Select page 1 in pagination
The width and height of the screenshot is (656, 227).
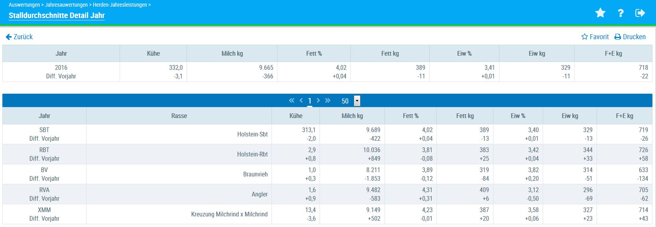tap(310, 101)
